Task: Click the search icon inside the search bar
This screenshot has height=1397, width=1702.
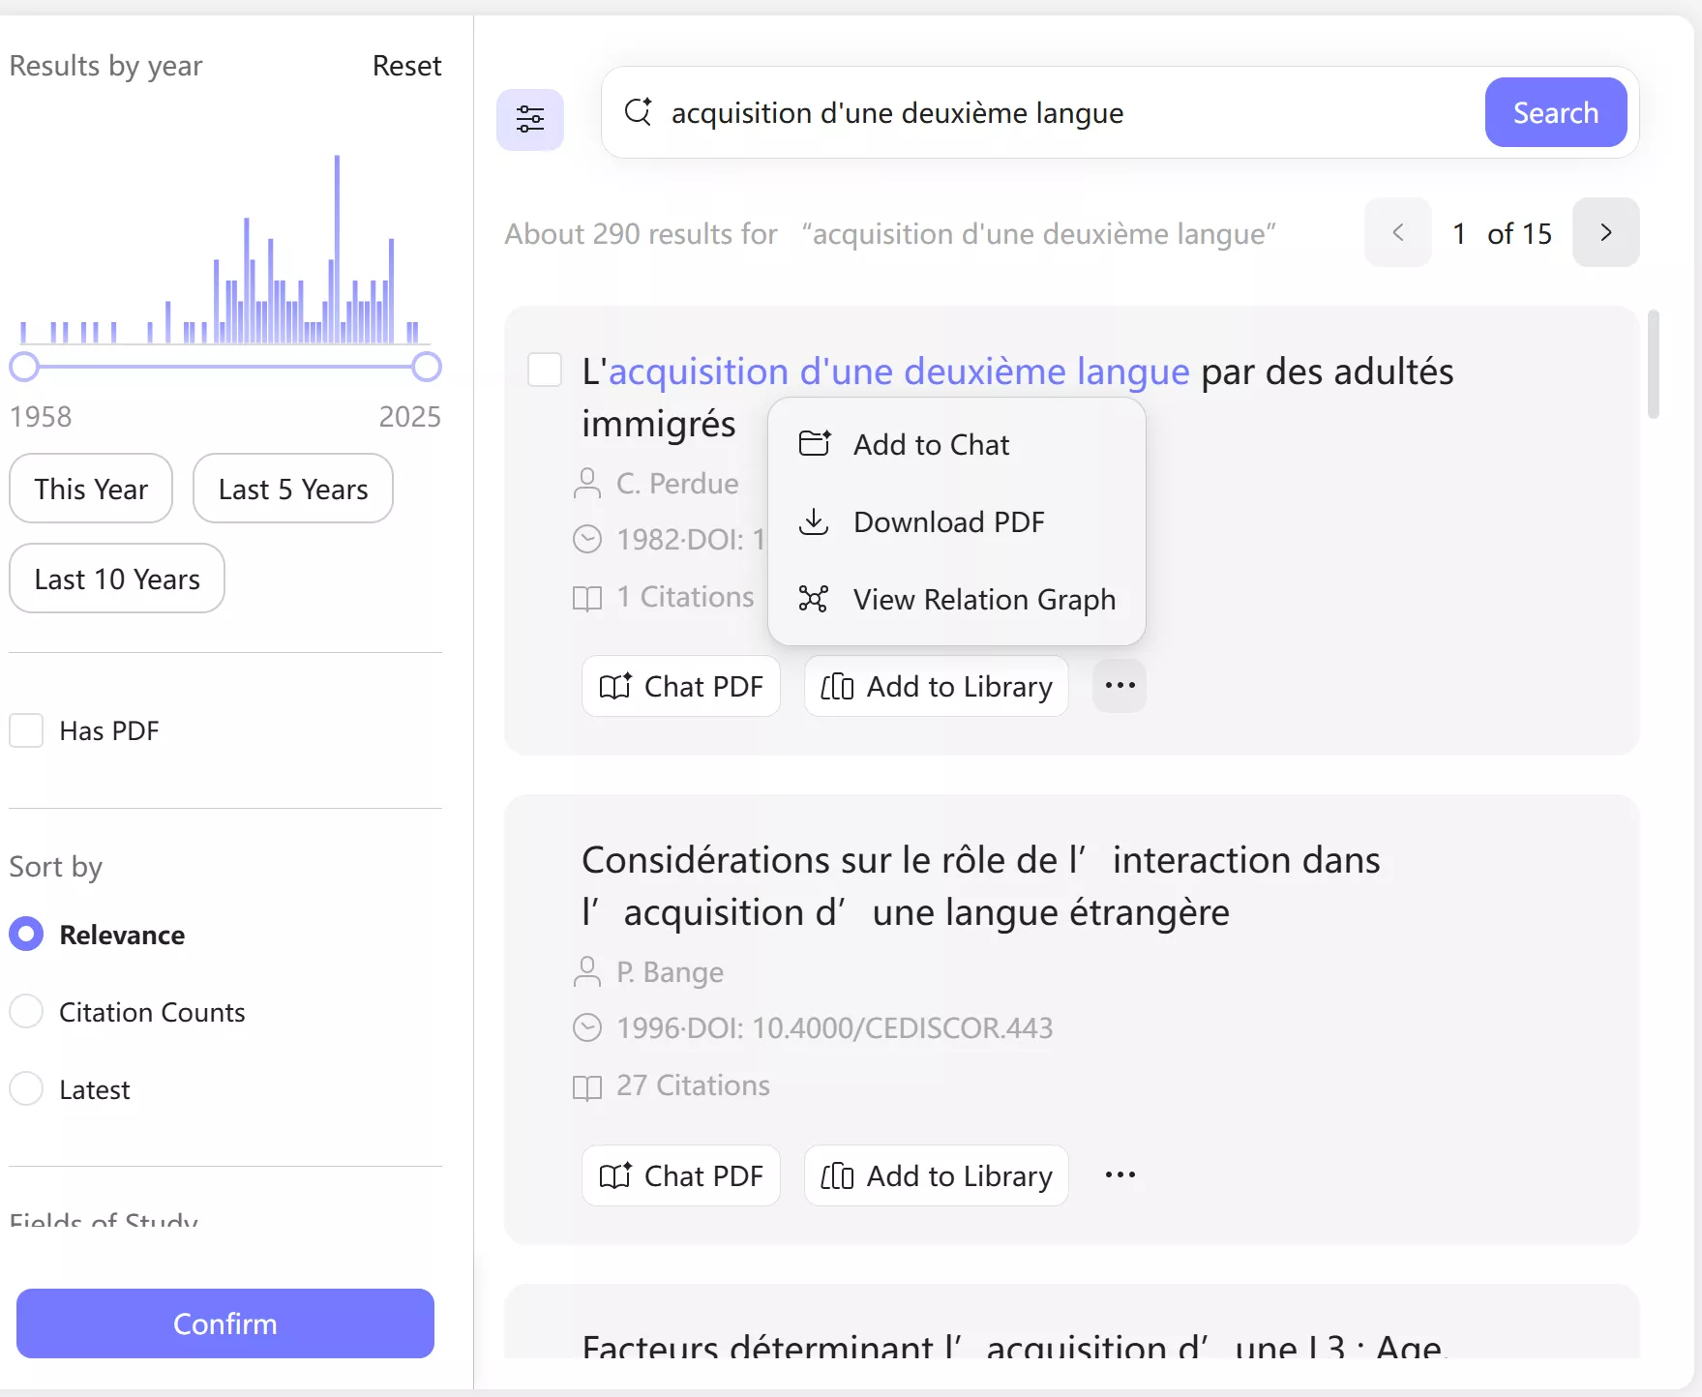Action: click(638, 112)
